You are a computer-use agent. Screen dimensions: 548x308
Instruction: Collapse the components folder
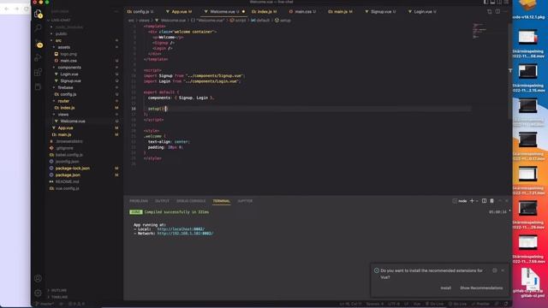(69, 68)
